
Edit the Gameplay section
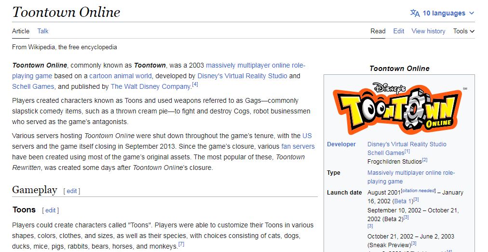[x=72, y=191]
